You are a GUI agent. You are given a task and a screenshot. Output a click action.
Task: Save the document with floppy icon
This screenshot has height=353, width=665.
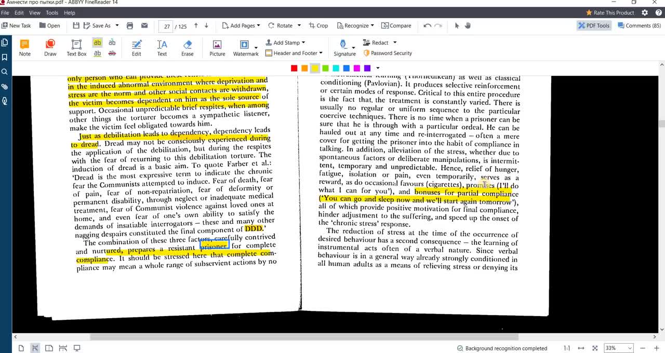tap(76, 25)
